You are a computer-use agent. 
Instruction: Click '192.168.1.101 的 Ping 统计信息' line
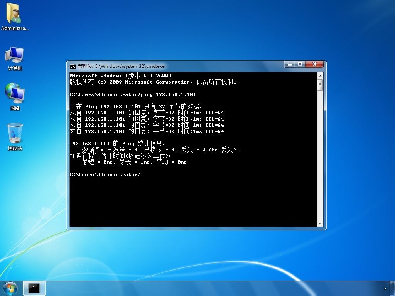(117, 144)
